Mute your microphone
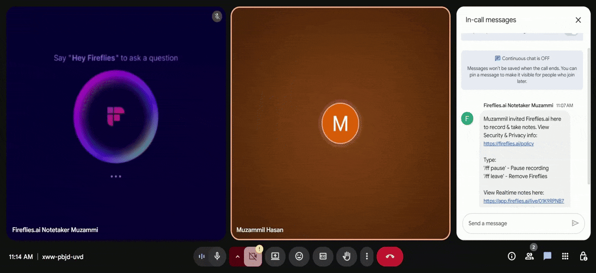Viewport: 596px width, 273px height. 217,256
